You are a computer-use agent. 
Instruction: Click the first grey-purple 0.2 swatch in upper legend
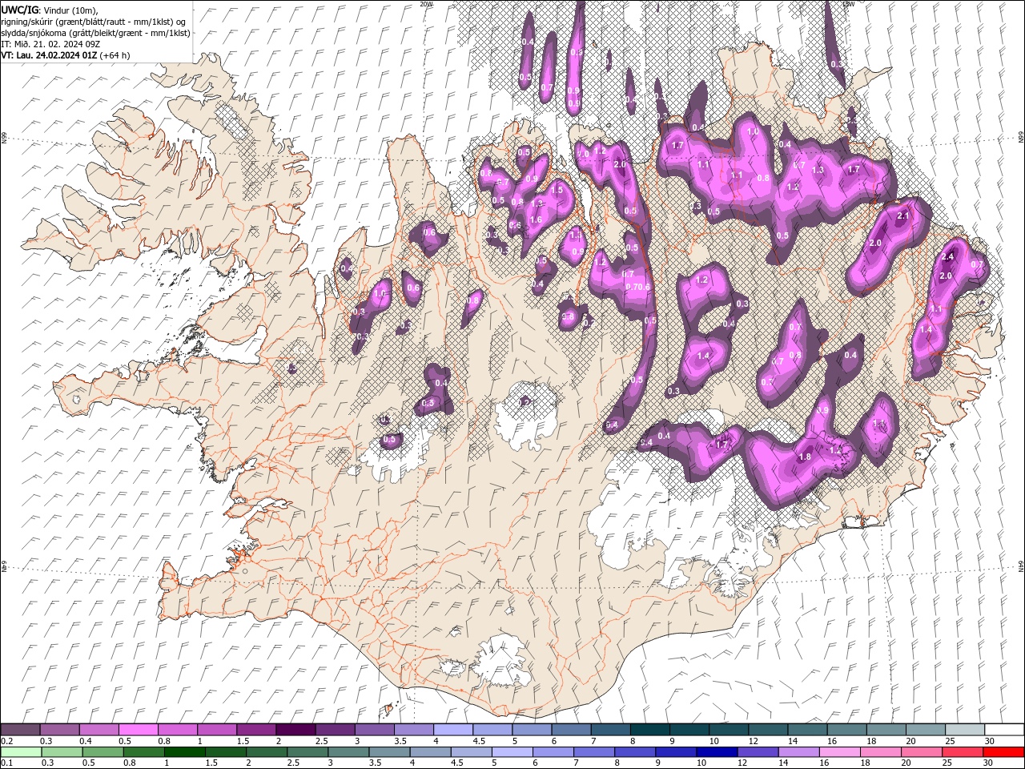pos(20,730)
